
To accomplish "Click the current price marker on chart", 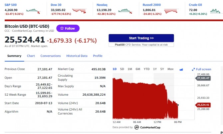I will [x=178, y=105].
